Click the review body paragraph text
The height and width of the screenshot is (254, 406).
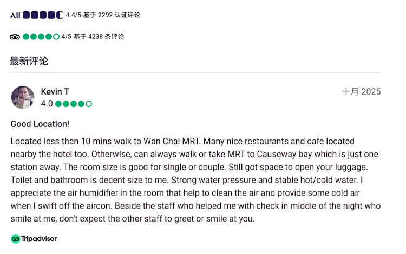point(195,180)
